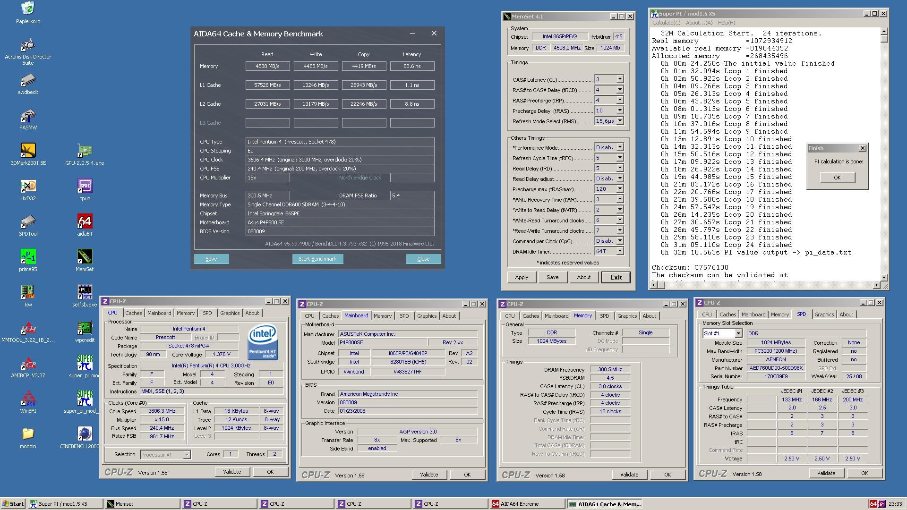Screen dimensions: 907x510
Task: Click the Memory Read 4538 MB/s field
Action: point(267,66)
